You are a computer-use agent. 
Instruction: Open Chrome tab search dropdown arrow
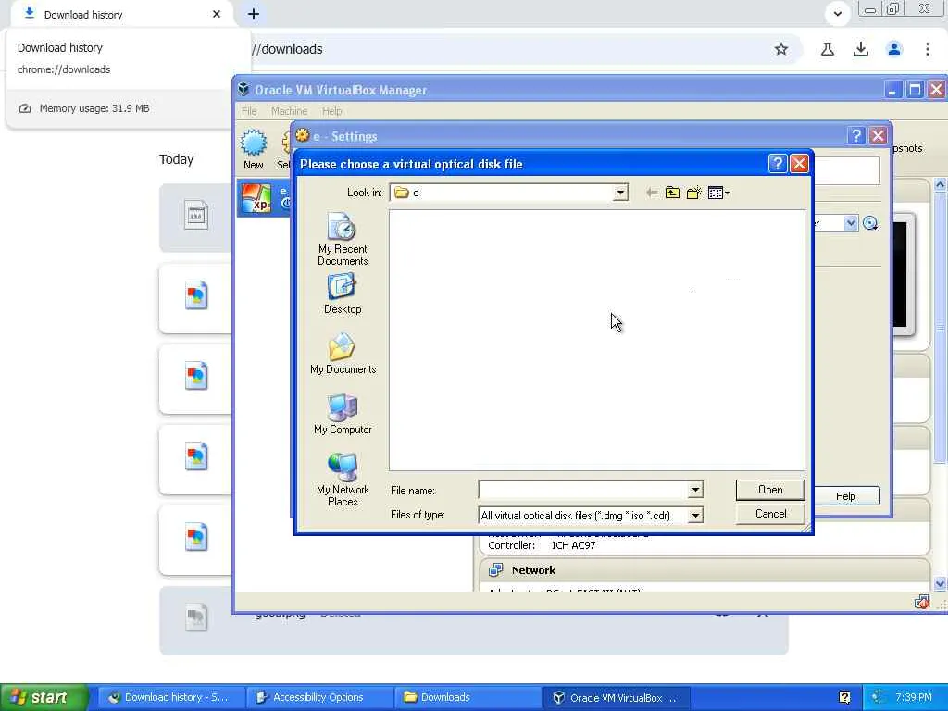coord(837,14)
